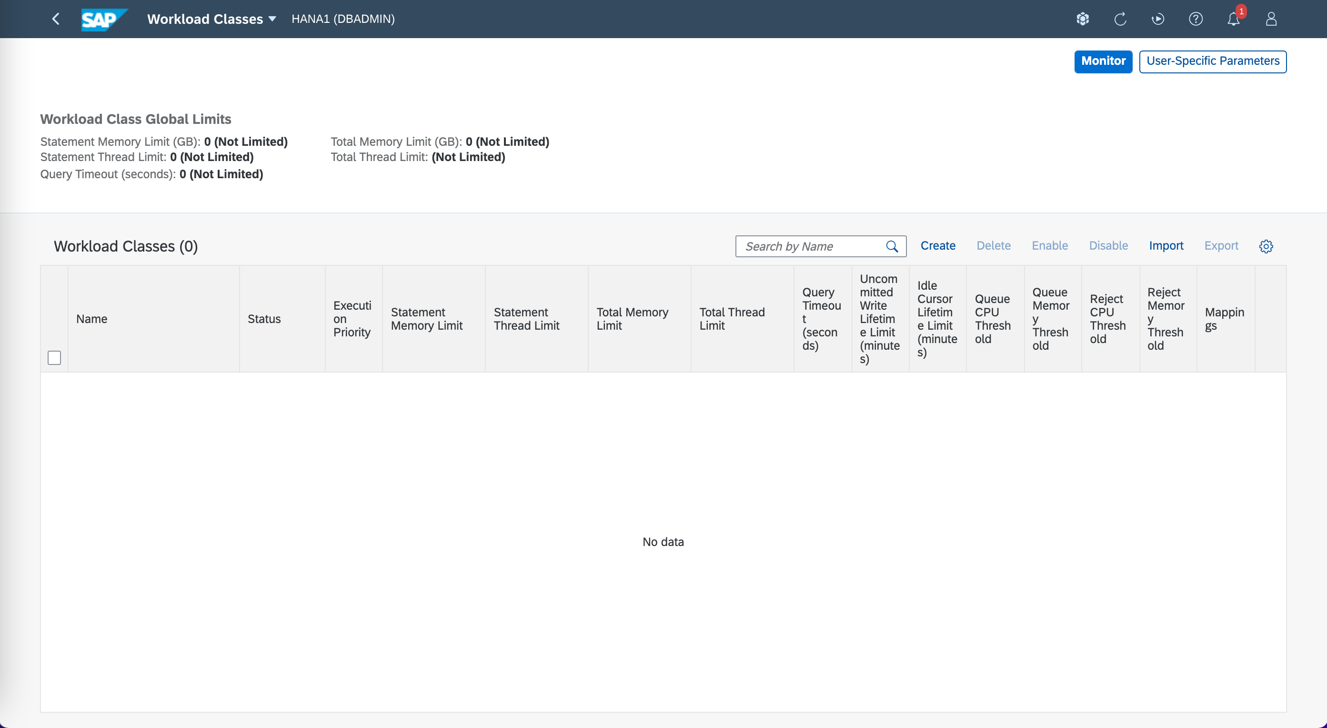Click the Status column header

pos(264,319)
